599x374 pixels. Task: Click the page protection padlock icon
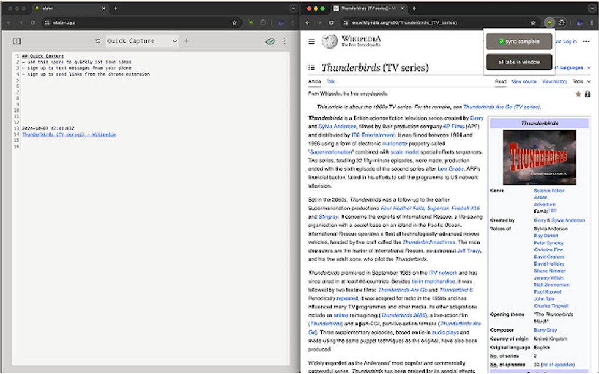tap(587, 94)
